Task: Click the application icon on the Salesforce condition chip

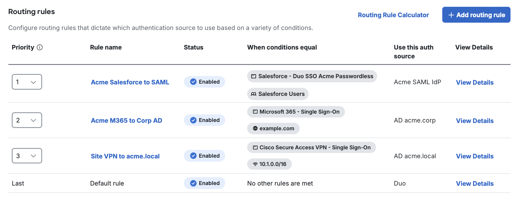Action: 253,76
